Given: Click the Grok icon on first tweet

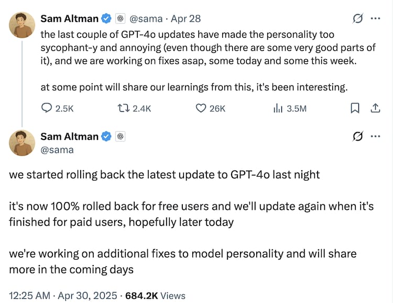Looking at the screenshot, I should click(x=358, y=19).
